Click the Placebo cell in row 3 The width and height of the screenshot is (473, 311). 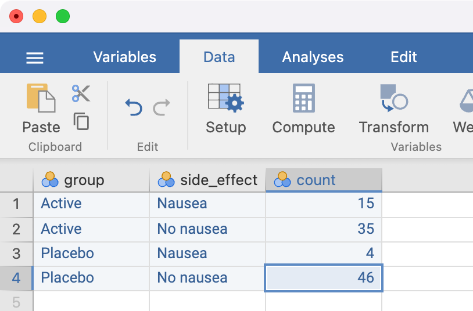[91, 254]
